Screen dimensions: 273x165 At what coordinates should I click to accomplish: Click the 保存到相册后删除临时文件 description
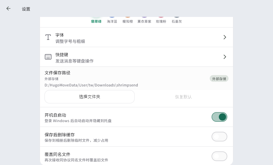(x=76, y=141)
